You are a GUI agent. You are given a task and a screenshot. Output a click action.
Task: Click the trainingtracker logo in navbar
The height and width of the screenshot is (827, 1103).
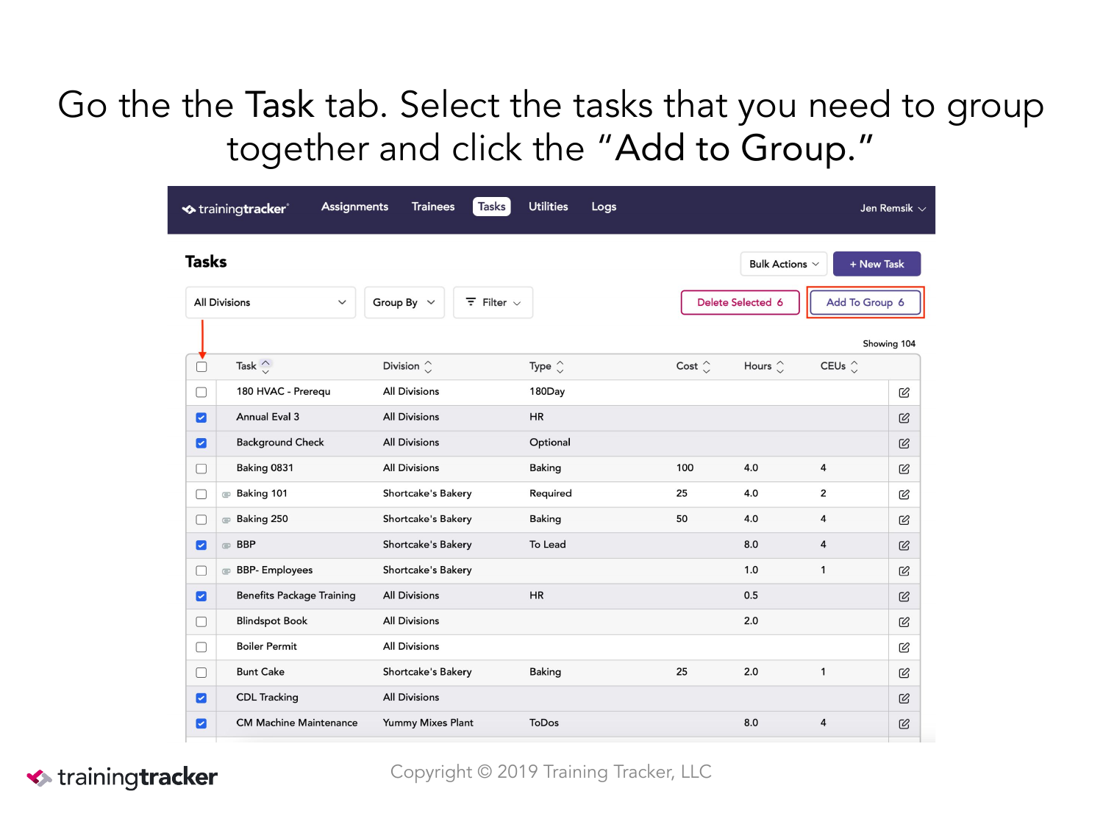point(235,209)
